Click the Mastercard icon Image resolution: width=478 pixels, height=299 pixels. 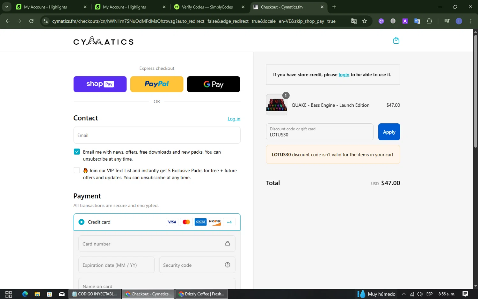pos(186,222)
